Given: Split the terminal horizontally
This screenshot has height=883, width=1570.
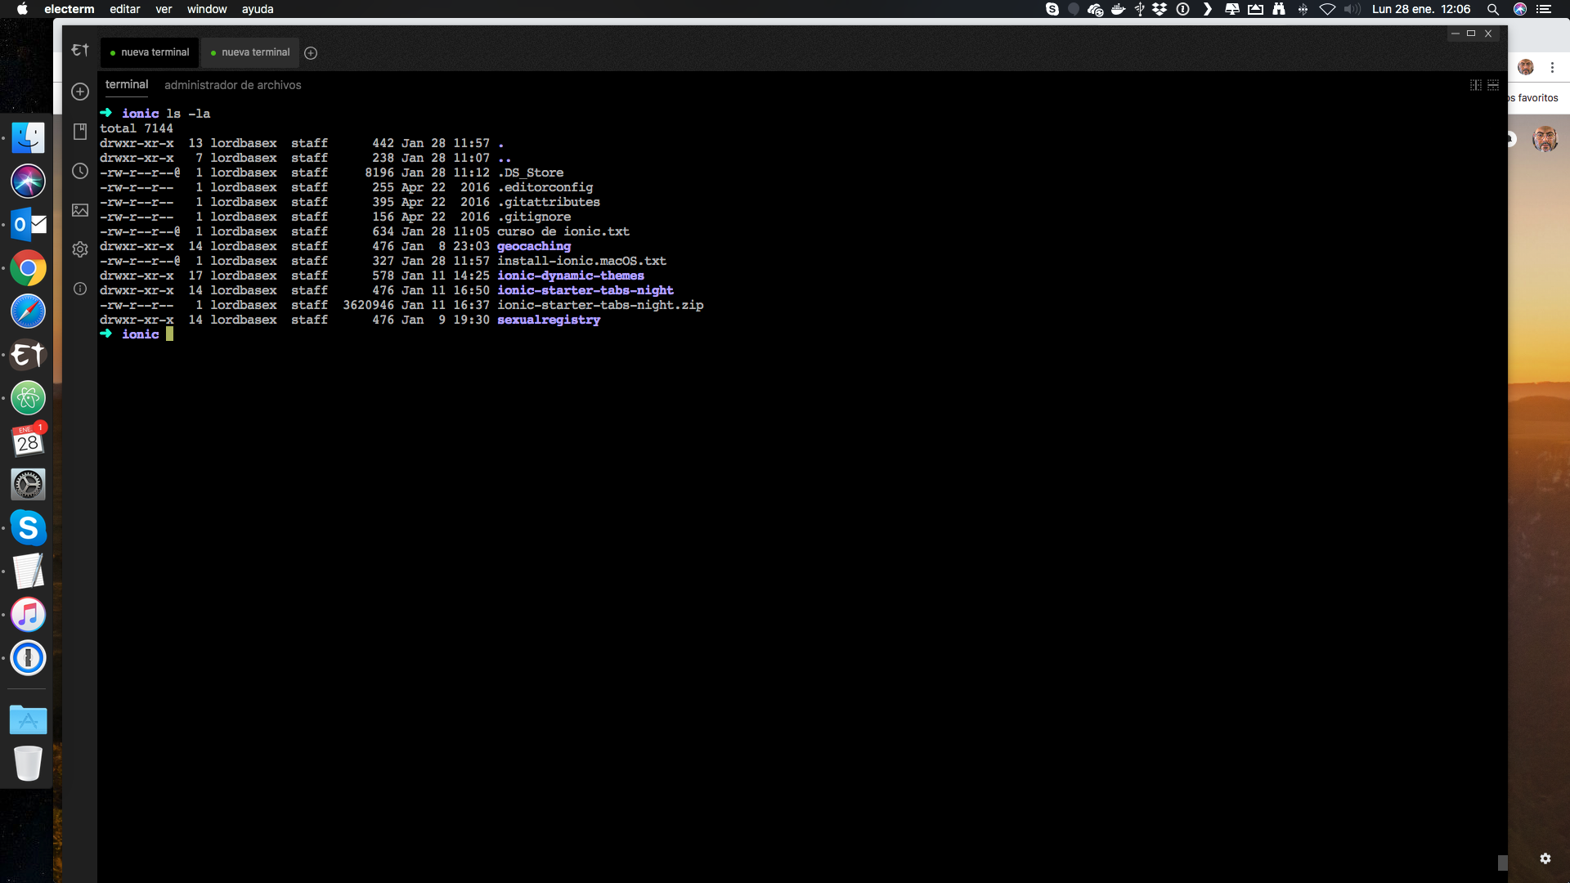Looking at the screenshot, I should pyautogui.click(x=1493, y=85).
